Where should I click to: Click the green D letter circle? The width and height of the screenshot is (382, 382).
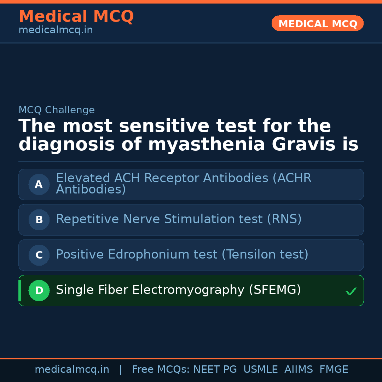(x=39, y=290)
